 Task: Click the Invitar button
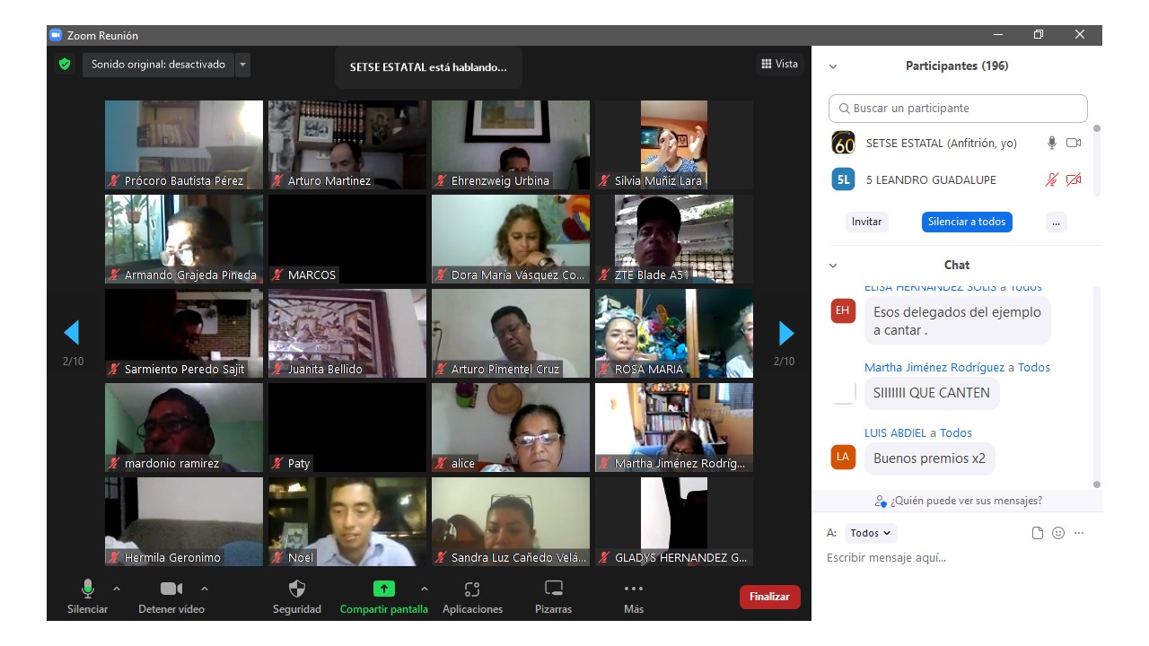click(867, 222)
